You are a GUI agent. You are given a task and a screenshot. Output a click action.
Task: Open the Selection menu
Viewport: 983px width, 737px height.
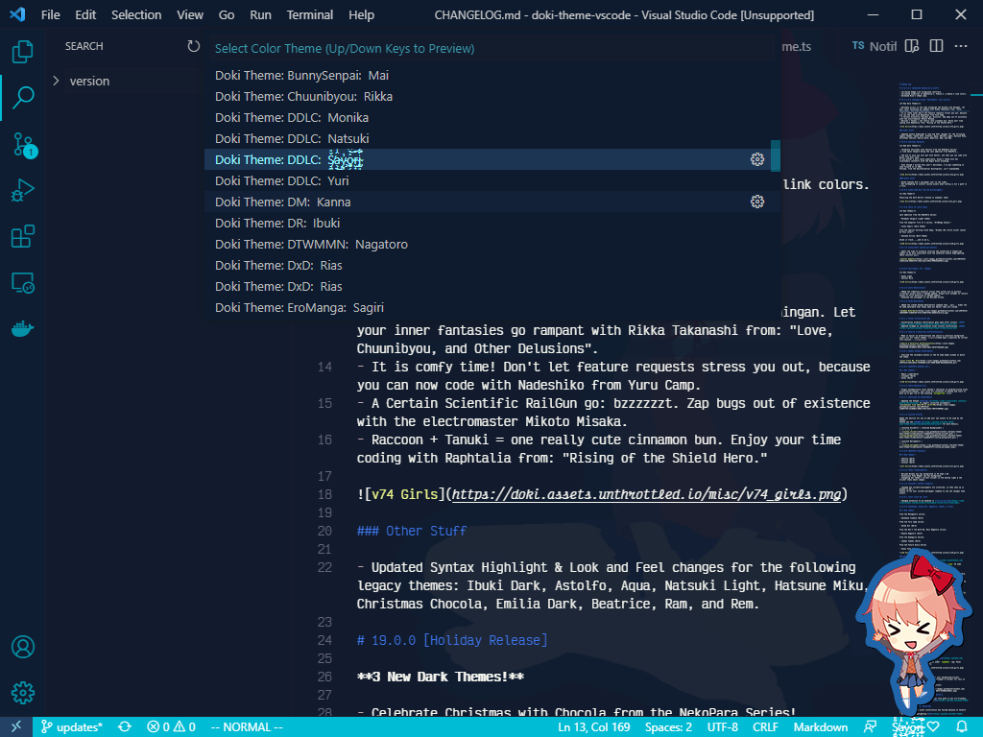tap(136, 14)
